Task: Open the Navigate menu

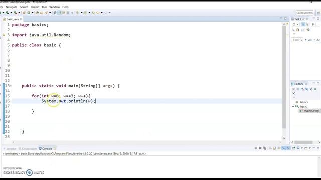Action: click(x=11, y=7)
